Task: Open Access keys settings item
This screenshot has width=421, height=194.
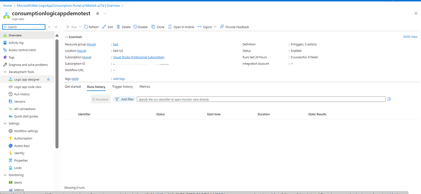Action: [22, 146]
